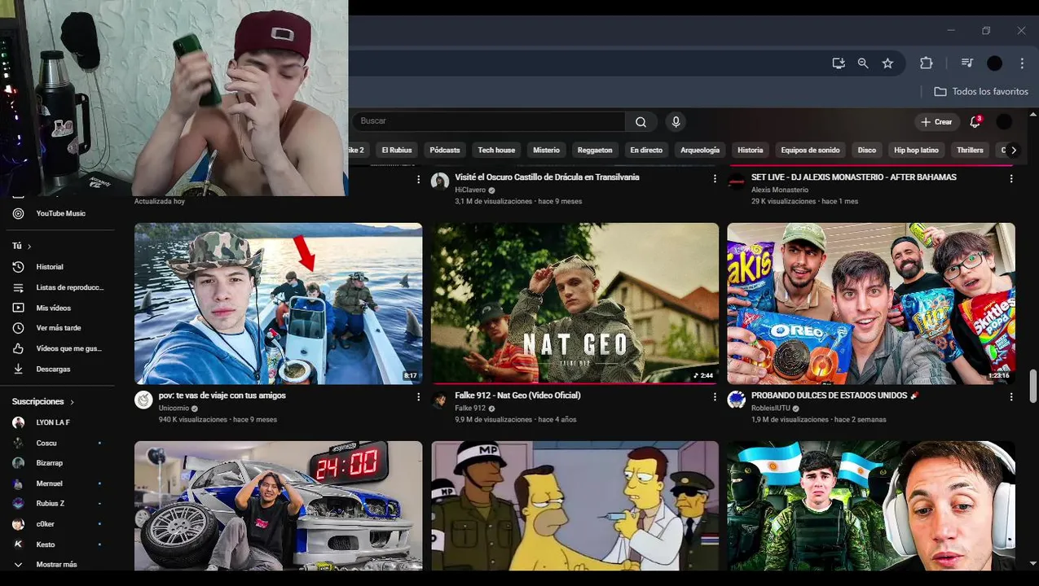Open Listas de reproducción in the sidebar

click(x=57, y=287)
